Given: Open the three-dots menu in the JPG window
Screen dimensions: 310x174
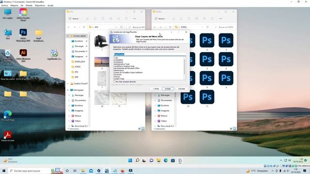Looking at the screenshot, I should coord(135,18).
